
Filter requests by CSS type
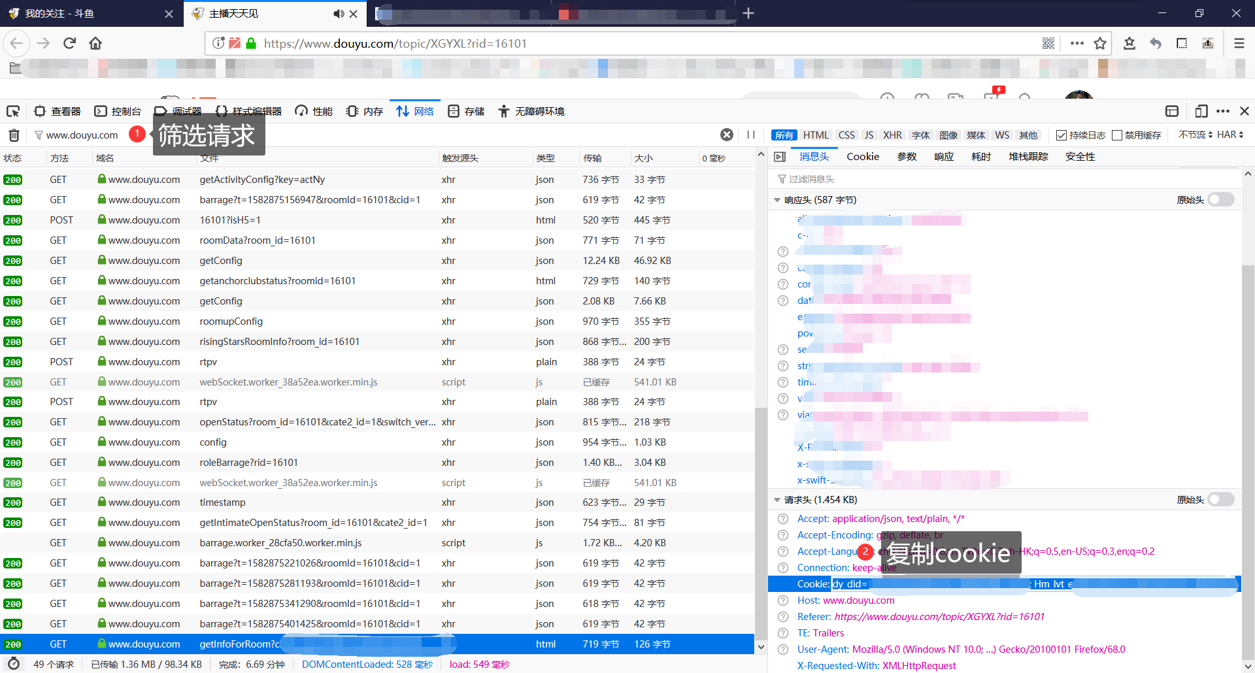pyautogui.click(x=846, y=135)
